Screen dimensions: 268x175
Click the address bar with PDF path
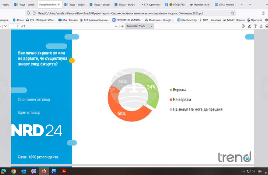[128, 13]
